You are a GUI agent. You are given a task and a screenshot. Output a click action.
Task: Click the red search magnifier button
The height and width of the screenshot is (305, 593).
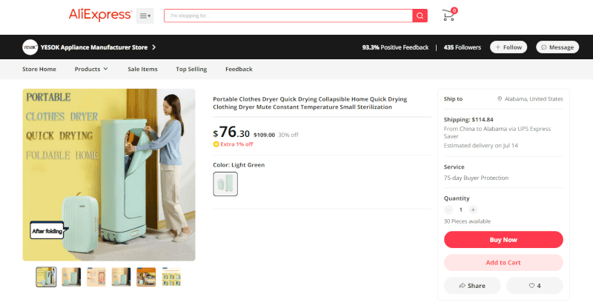[420, 16]
